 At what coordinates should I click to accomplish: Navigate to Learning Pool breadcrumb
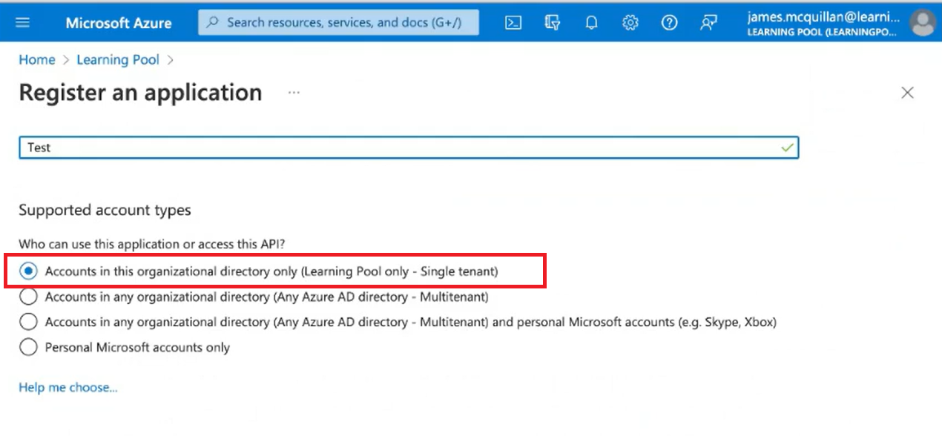[x=118, y=60]
